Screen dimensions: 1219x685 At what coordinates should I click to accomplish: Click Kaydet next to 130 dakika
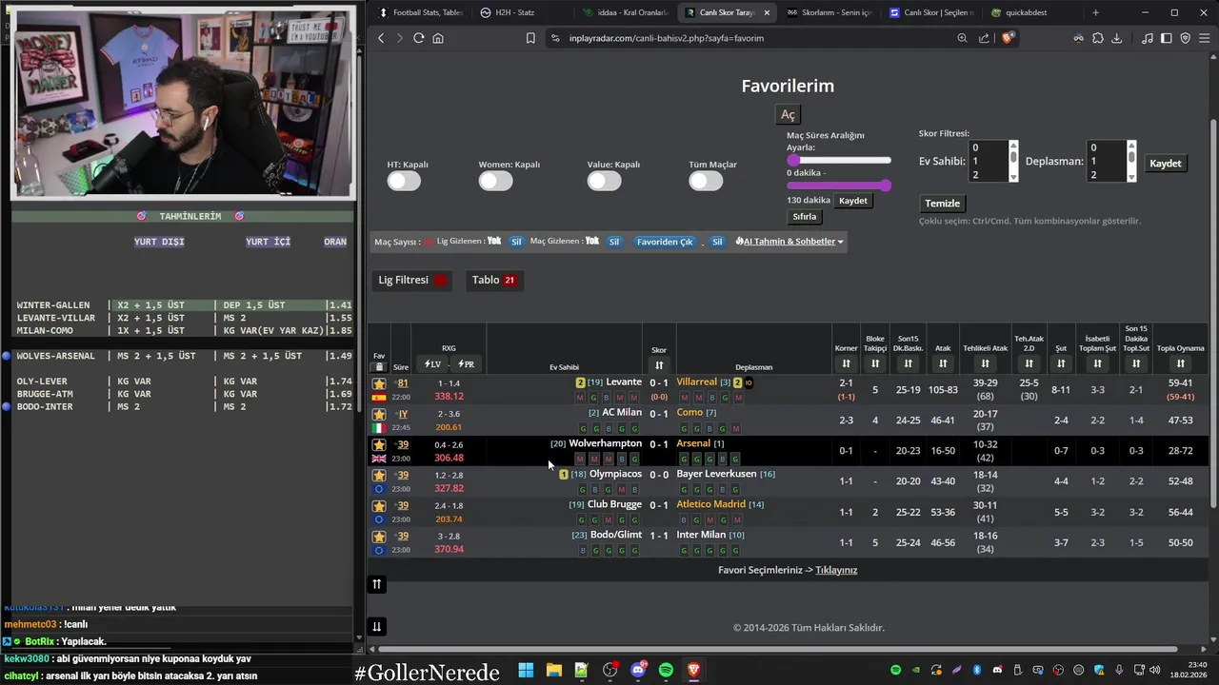click(x=853, y=201)
